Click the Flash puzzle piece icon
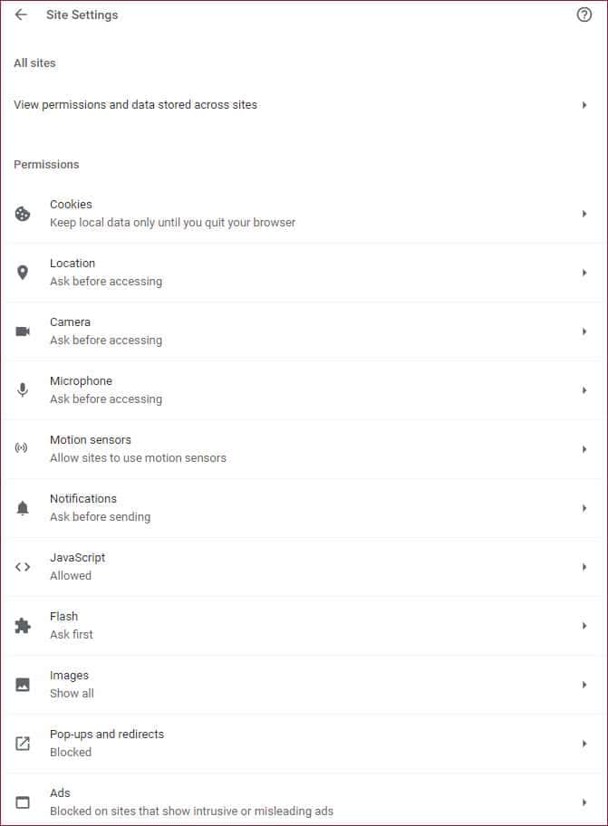This screenshot has height=826, width=608. [23, 626]
